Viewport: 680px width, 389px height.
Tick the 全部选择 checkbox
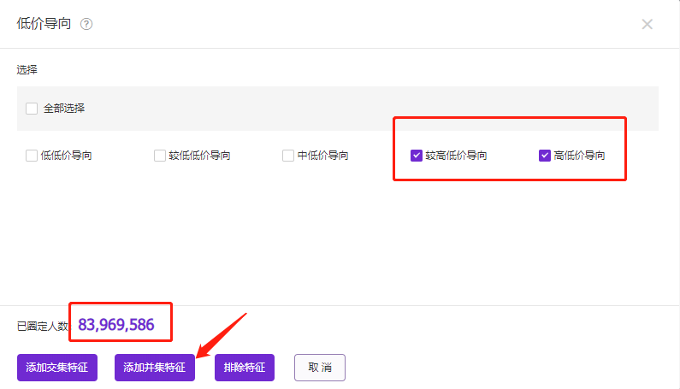32,109
